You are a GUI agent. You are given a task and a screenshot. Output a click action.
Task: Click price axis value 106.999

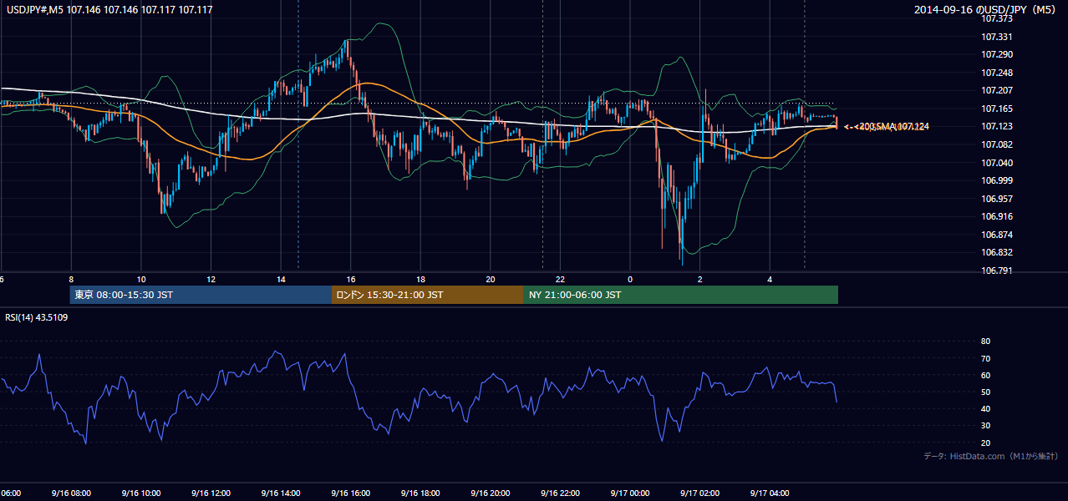pos(997,180)
